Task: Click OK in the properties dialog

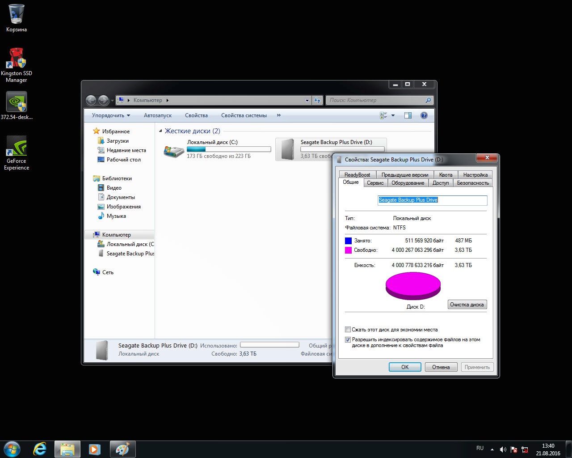Action: coord(405,367)
